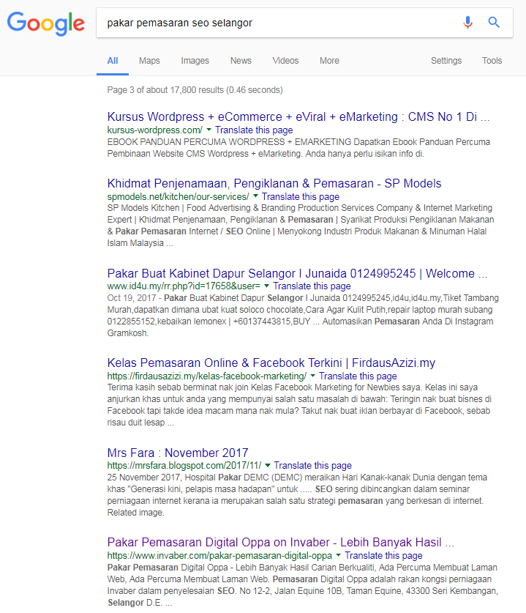526x613 pixels.
Task: Click the Google logo
Action: tap(45, 23)
